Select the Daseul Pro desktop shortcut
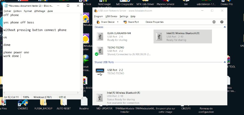Viewport: 244px width, 115px height. (227, 3)
